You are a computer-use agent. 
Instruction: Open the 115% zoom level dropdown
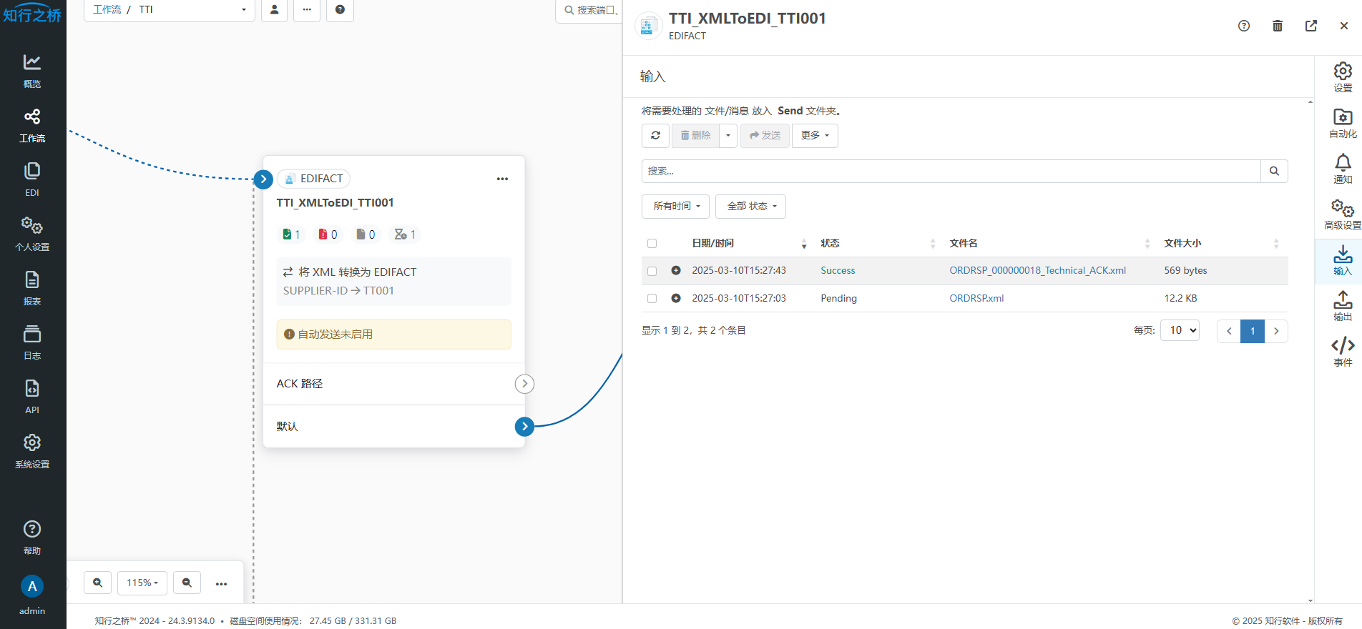(x=142, y=583)
